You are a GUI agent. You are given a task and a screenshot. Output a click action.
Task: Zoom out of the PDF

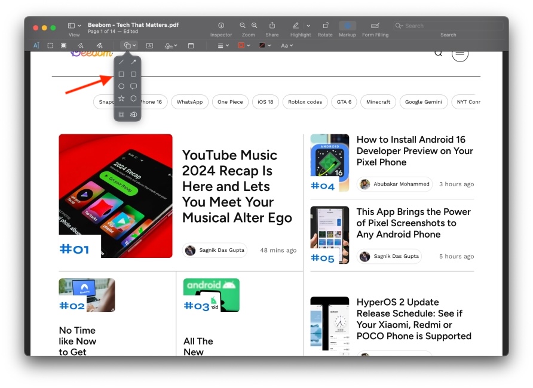click(243, 26)
